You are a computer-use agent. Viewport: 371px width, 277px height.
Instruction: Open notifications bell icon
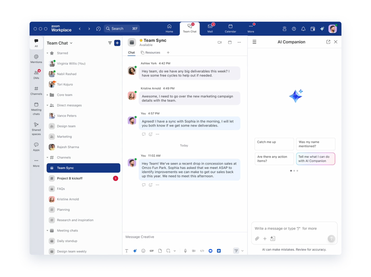click(x=303, y=29)
